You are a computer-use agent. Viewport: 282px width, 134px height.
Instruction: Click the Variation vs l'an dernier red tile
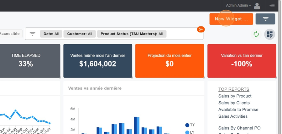point(242,61)
